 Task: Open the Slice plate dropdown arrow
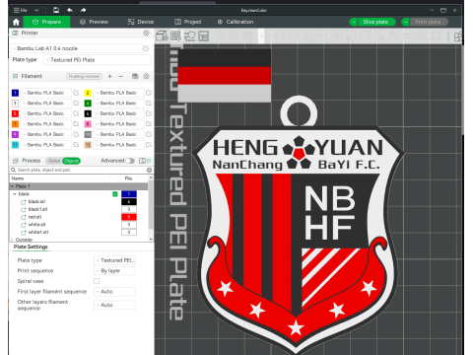[x=354, y=22]
